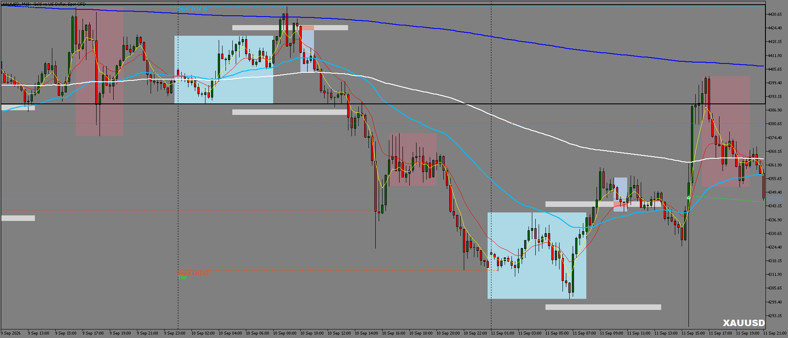This screenshot has height=338, width=788.
Task: Click the 4343.15 price level
Action: coord(774,206)
